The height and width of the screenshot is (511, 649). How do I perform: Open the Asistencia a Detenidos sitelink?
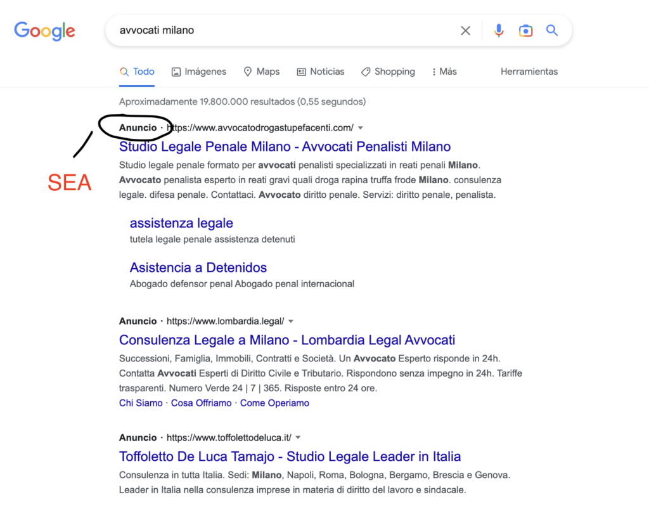tap(198, 268)
